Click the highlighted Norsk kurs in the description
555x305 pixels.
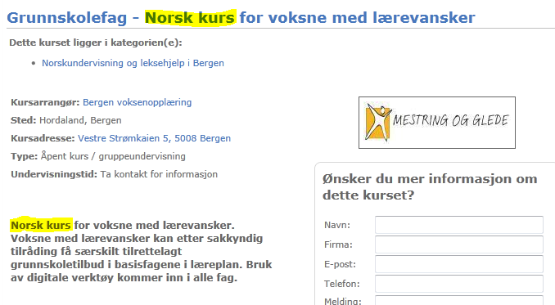(41, 225)
